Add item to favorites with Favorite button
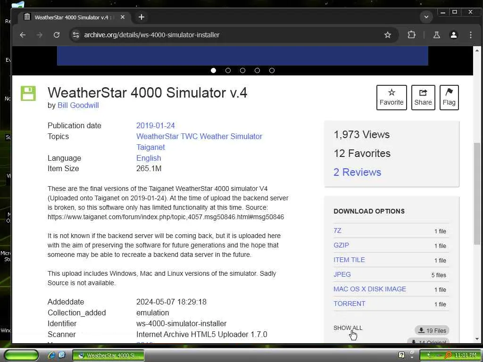The image size is (483, 362). click(391, 97)
